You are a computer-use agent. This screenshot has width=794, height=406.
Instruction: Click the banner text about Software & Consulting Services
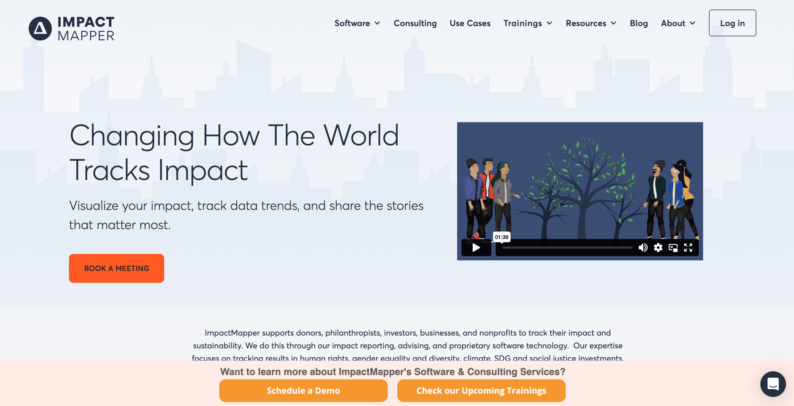click(392, 372)
